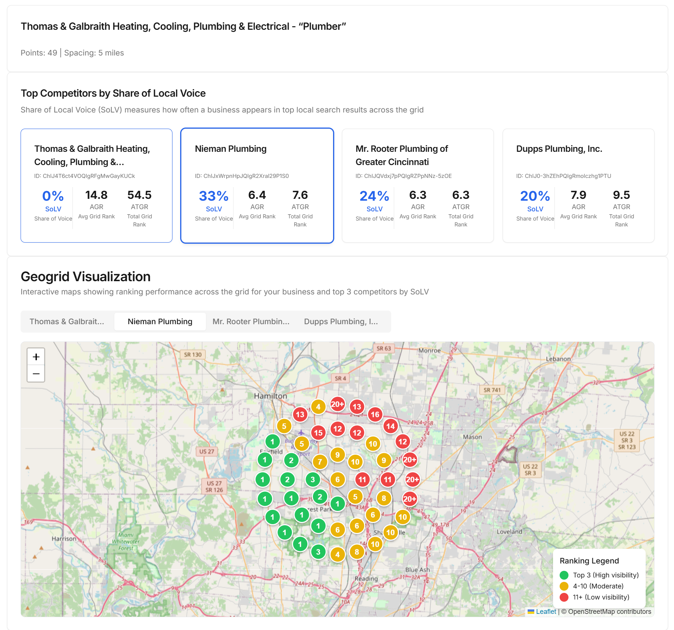Click the red "13" marker near Hamilton
This screenshot has width=674, height=630.
[300, 414]
